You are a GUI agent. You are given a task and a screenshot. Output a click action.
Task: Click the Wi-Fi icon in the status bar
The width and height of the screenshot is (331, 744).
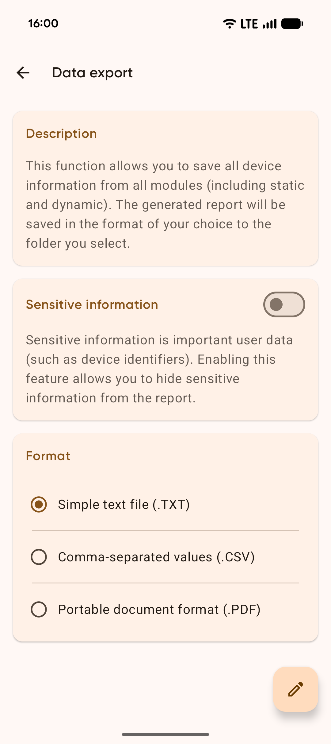tap(230, 23)
